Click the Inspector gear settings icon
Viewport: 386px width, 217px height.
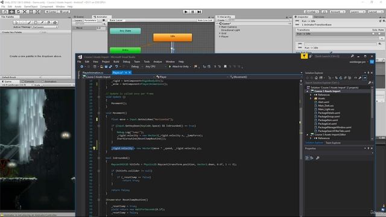pyautogui.click(x=384, y=21)
